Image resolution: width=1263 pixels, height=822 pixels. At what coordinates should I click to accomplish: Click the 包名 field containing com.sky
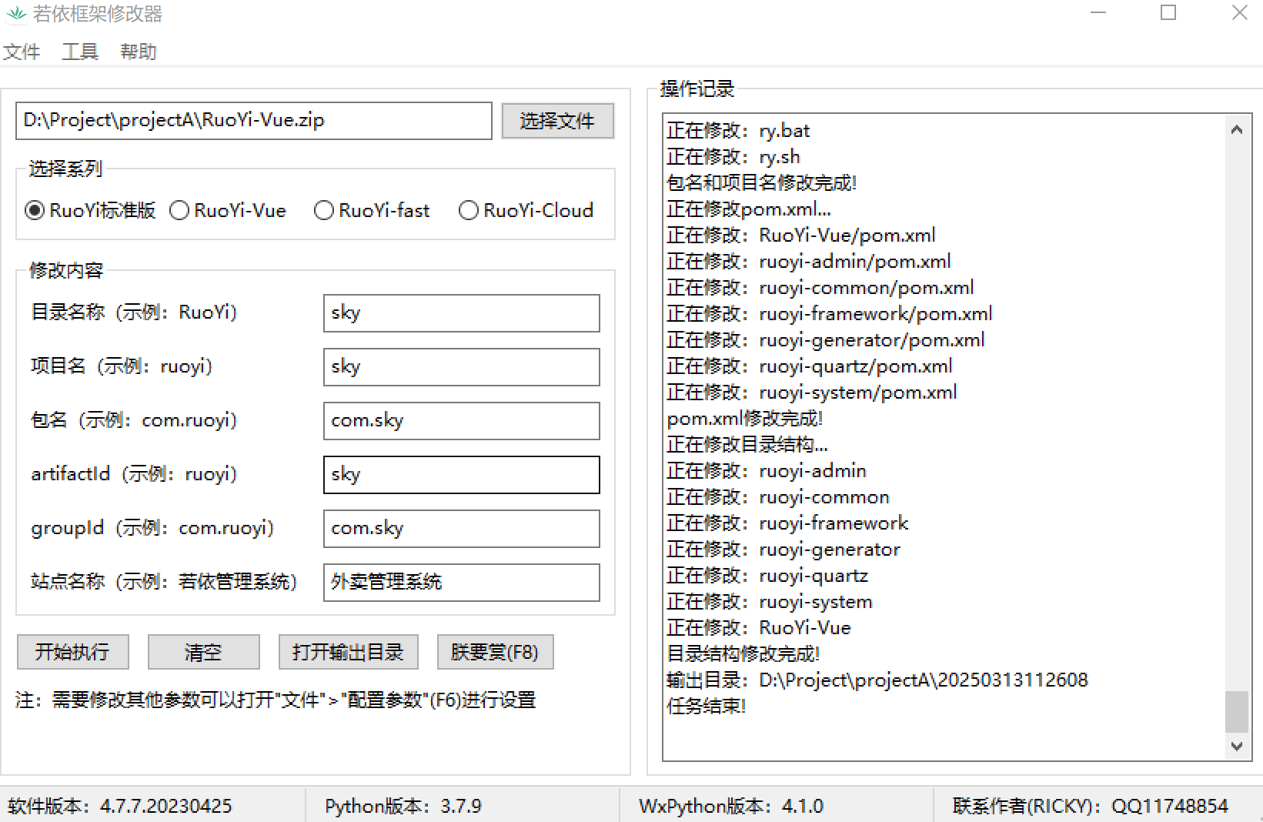pyautogui.click(x=461, y=421)
